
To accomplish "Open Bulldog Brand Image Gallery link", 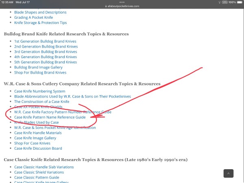I will tap(38, 67).
